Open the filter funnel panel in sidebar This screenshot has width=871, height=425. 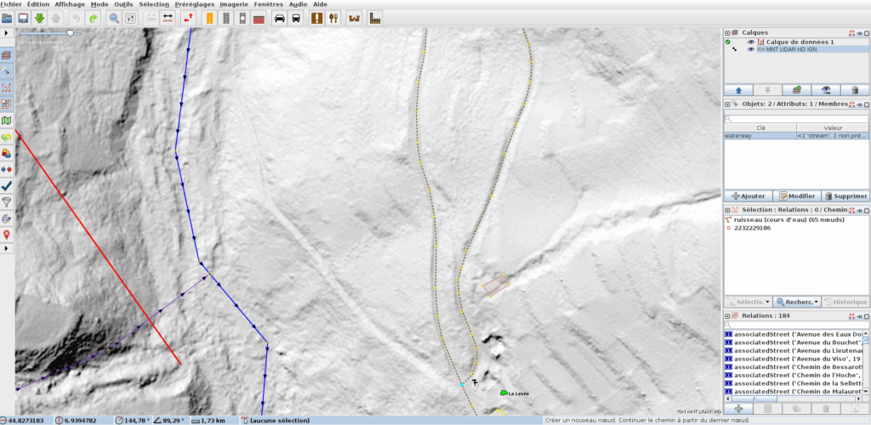[7, 201]
